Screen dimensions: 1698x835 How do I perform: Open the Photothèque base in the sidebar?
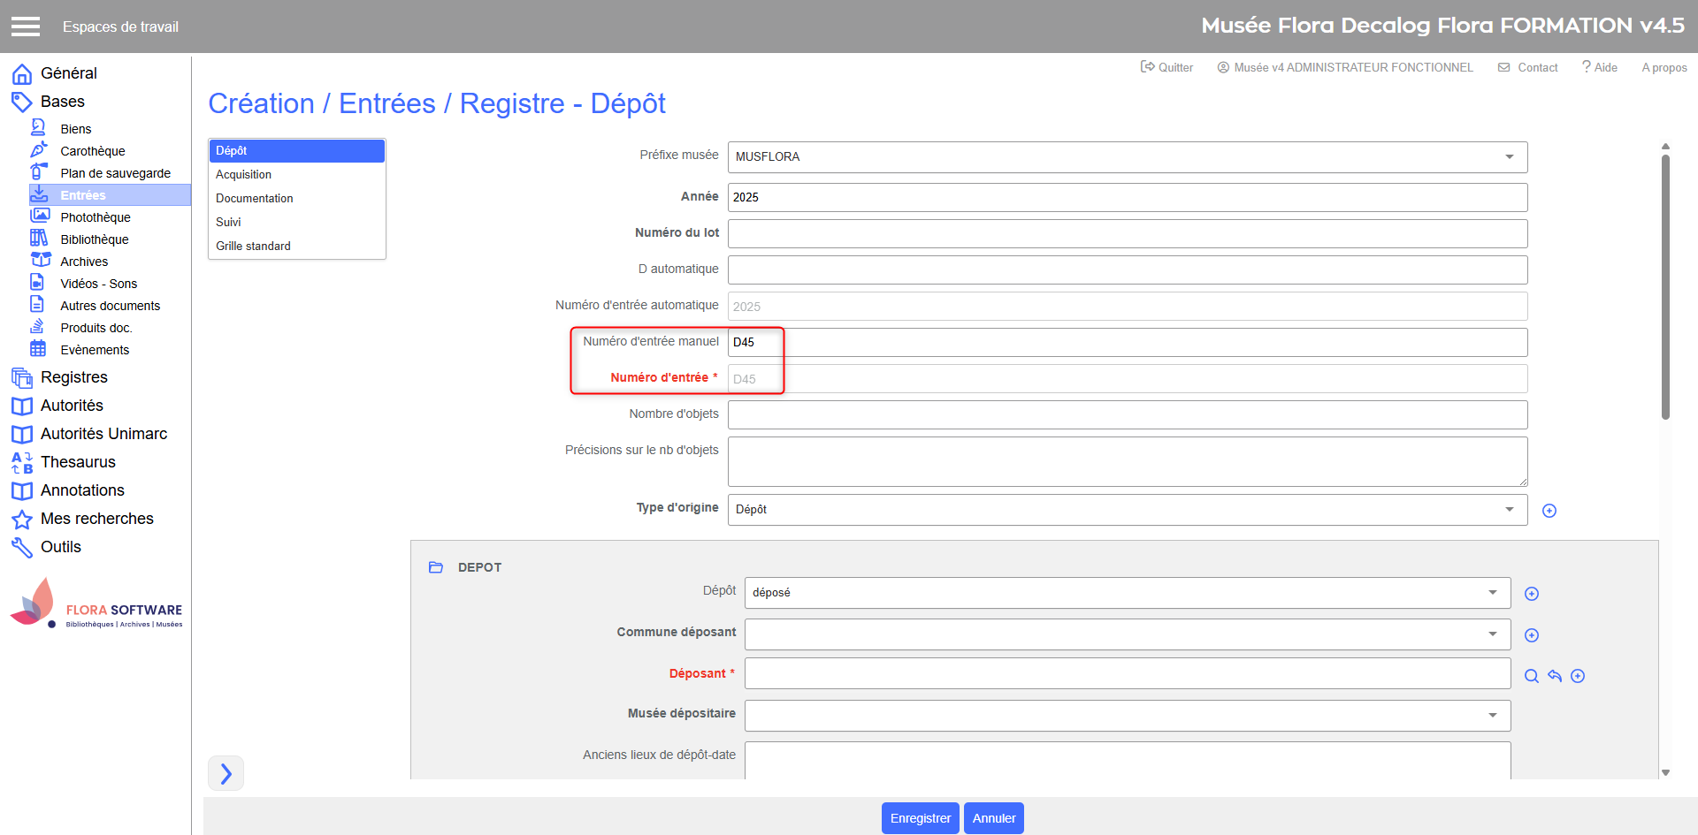click(95, 217)
